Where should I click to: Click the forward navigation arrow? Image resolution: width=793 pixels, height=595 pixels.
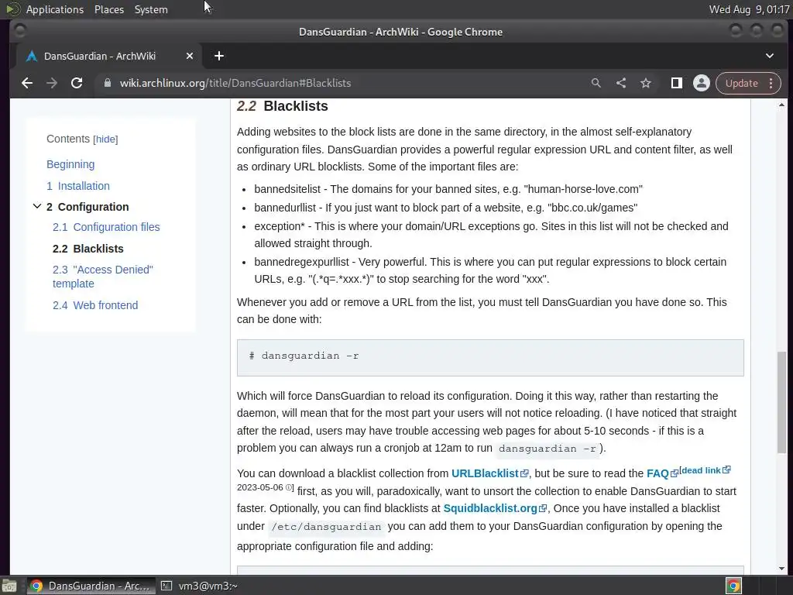pyautogui.click(x=52, y=83)
